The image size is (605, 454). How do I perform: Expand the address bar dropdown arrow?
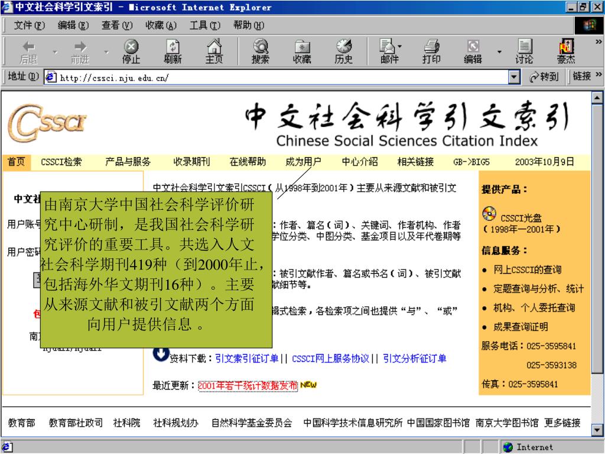point(513,77)
